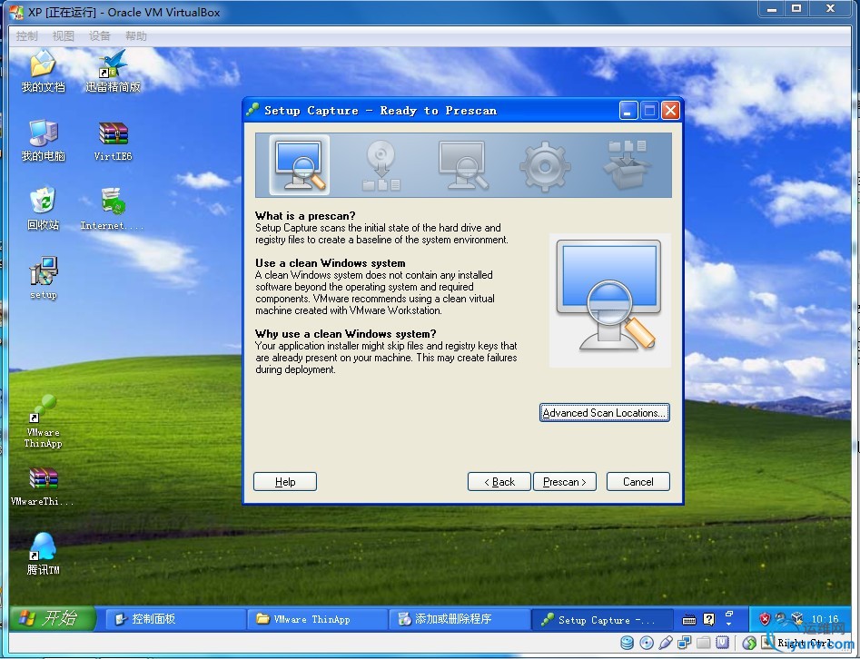Click the network adapters status bar icon

(x=685, y=643)
